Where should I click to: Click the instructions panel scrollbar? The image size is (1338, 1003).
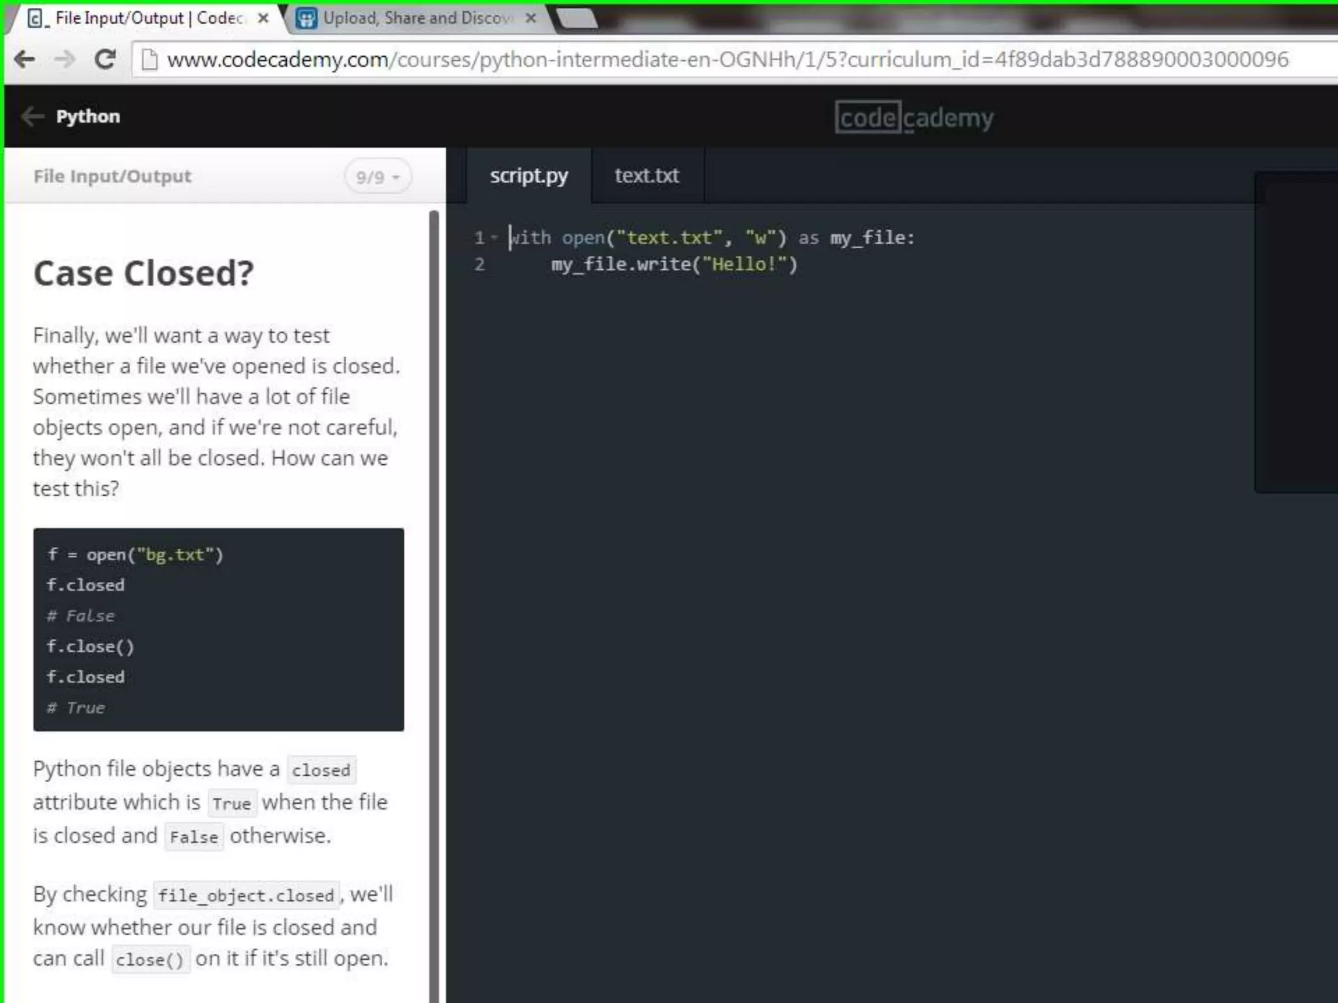pyautogui.click(x=434, y=606)
